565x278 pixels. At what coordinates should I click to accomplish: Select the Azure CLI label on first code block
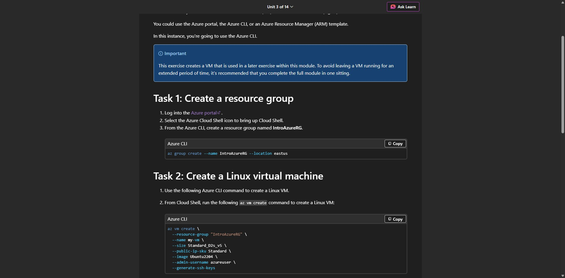coord(177,144)
